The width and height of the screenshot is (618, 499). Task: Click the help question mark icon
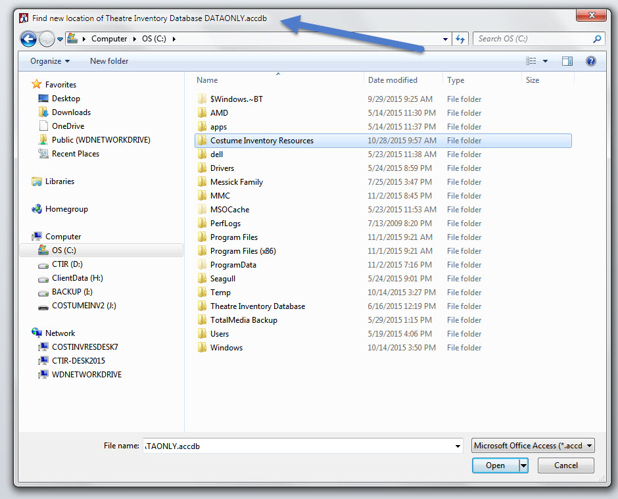click(590, 61)
